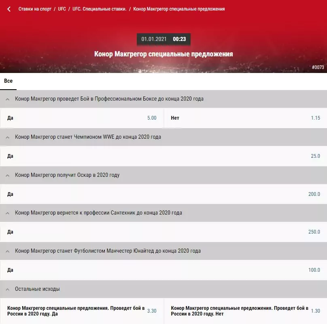The image size is (327, 324).
Task: Pick Да at 25.0 for WWE champion
Action: 163,156
